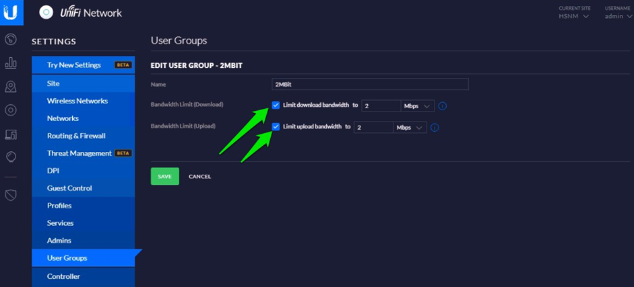Screen dimensions: 634x287
Task: Click info icon next to download limit
Action: [443, 106]
